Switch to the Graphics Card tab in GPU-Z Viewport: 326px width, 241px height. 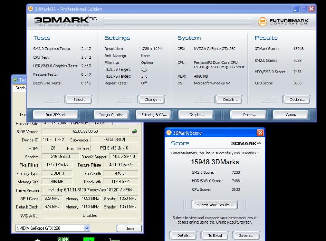(21, 88)
